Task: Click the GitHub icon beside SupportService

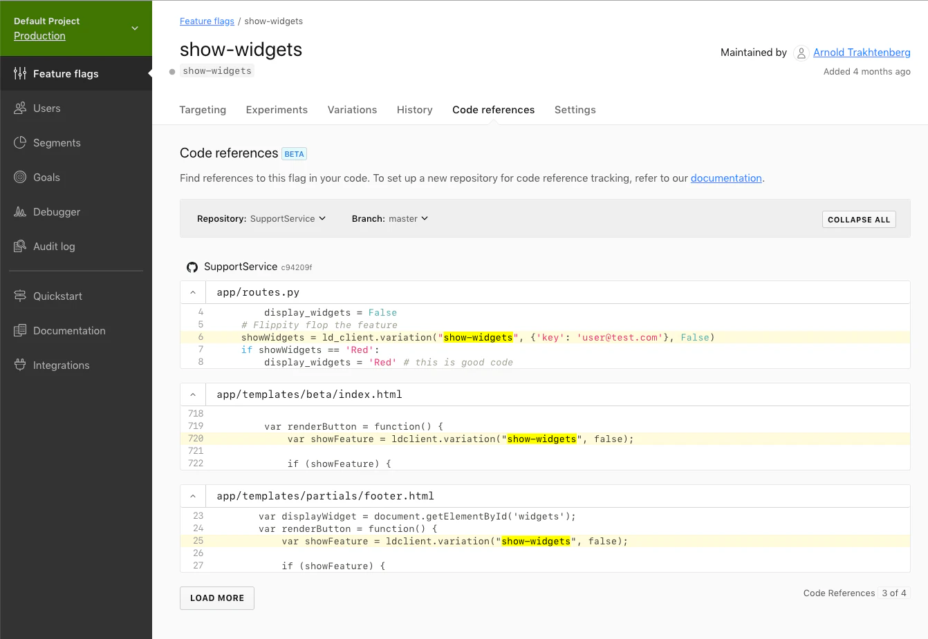Action: tap(192, 267)
